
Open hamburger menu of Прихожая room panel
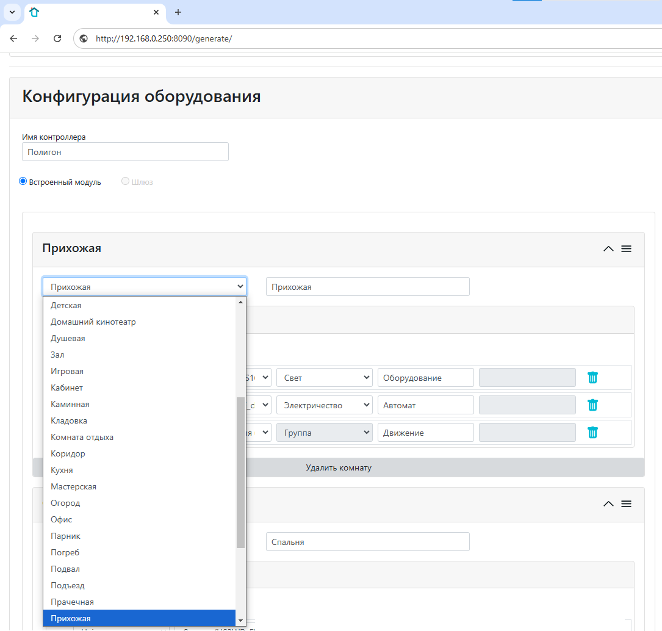click(626, 248)
